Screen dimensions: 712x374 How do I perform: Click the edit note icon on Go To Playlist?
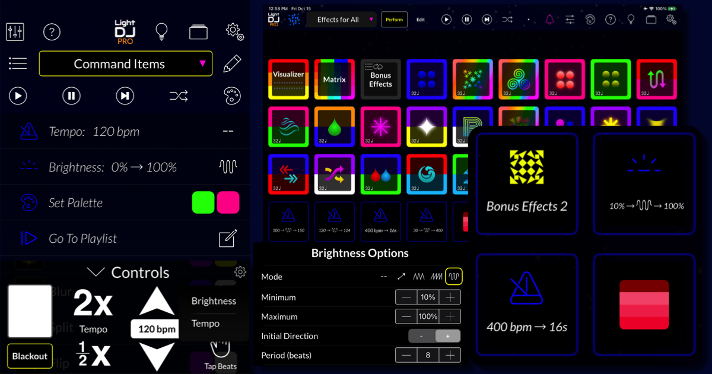point(228,238)
